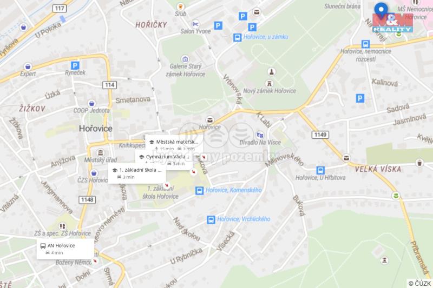Select the Nový zámek Hořovice castle icon
Image resolution: width=433 pixels, height=288 pixels.
[x=269, y=83]
